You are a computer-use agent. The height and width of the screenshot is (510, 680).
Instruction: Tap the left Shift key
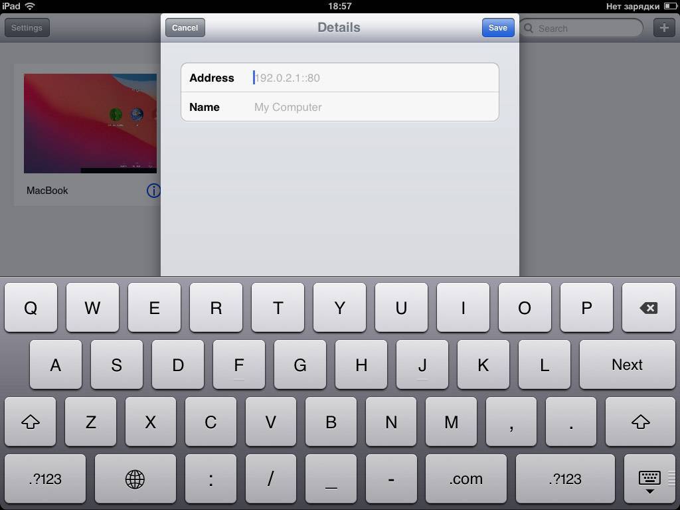31,422
